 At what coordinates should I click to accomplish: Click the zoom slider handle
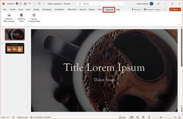pos(161,117)
